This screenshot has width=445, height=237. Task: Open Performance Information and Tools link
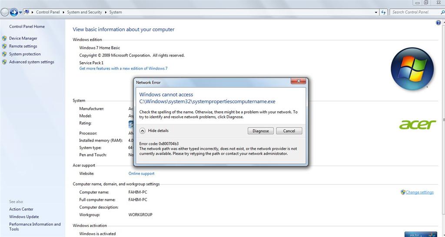coord(35,227)
